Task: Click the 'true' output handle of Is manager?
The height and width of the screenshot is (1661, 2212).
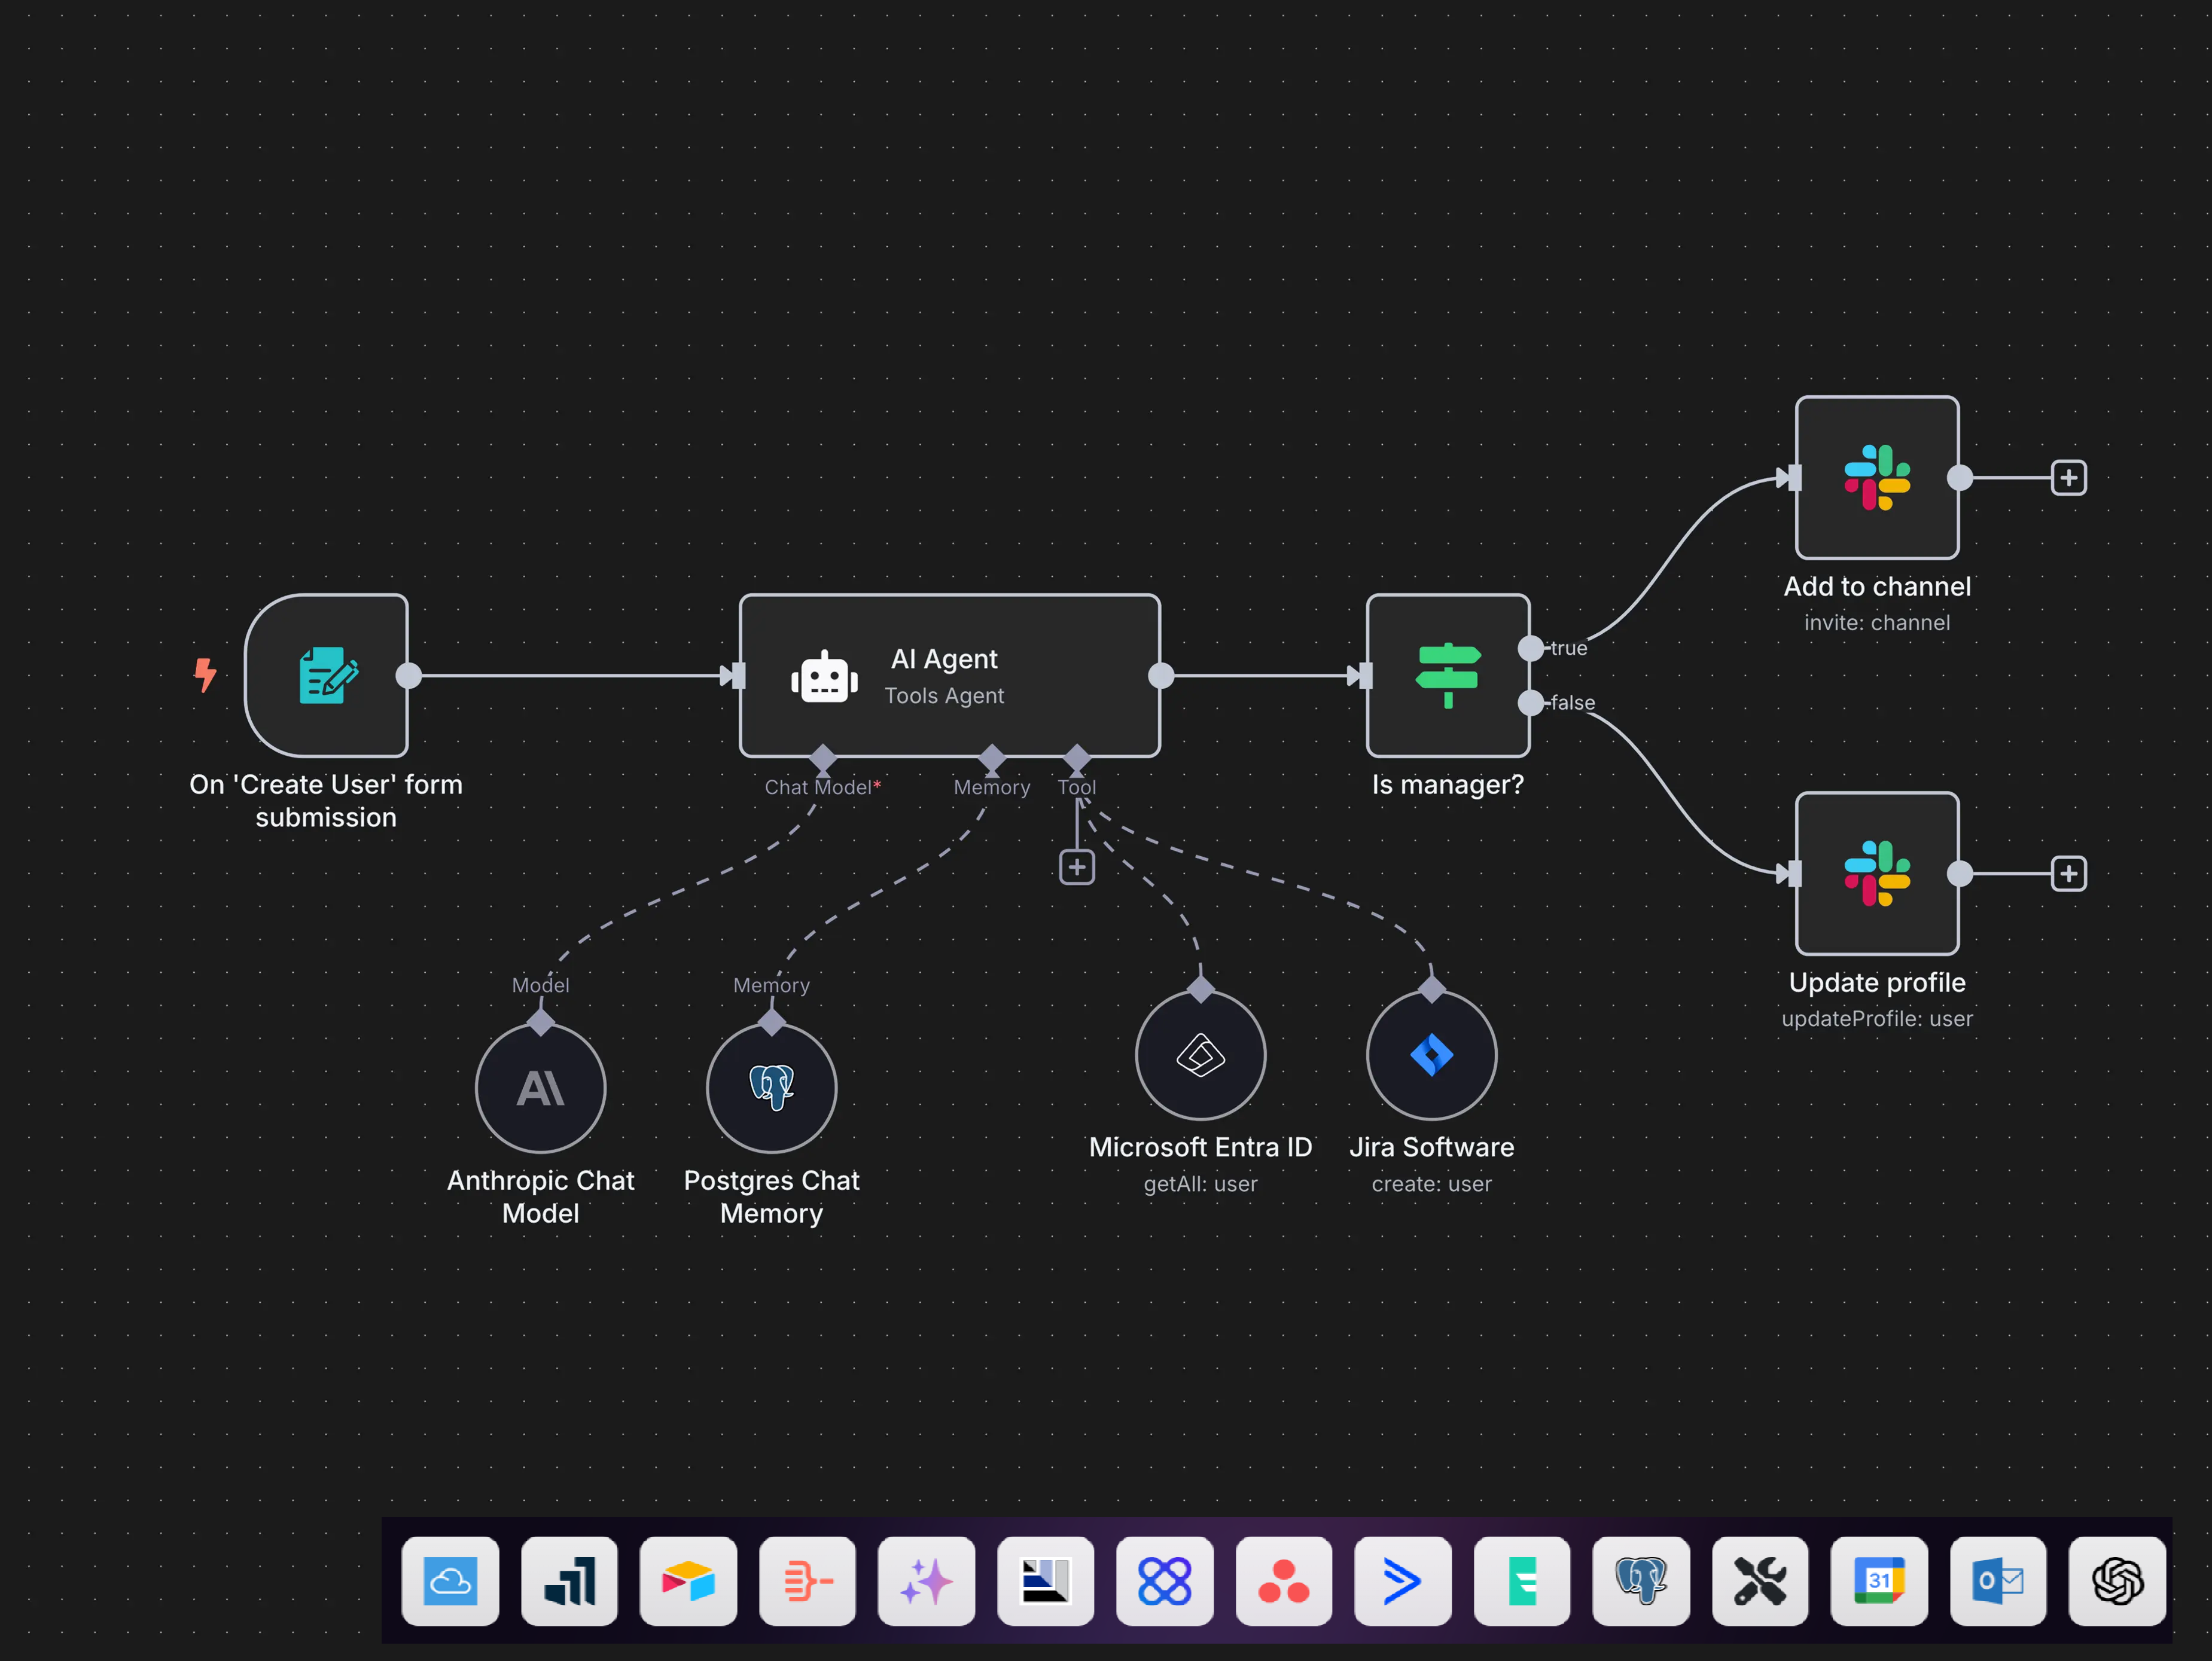Action: pos(1530,649)
